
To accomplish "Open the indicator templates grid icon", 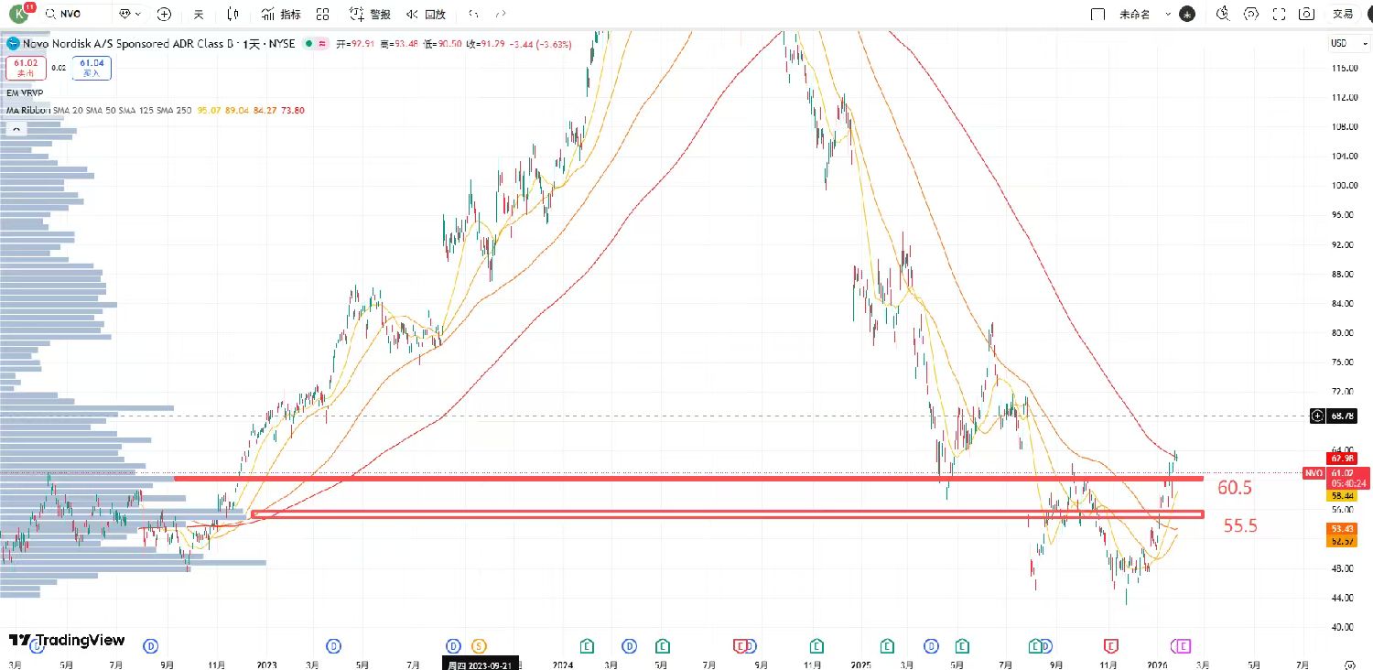I will click(x=322, y=14).
